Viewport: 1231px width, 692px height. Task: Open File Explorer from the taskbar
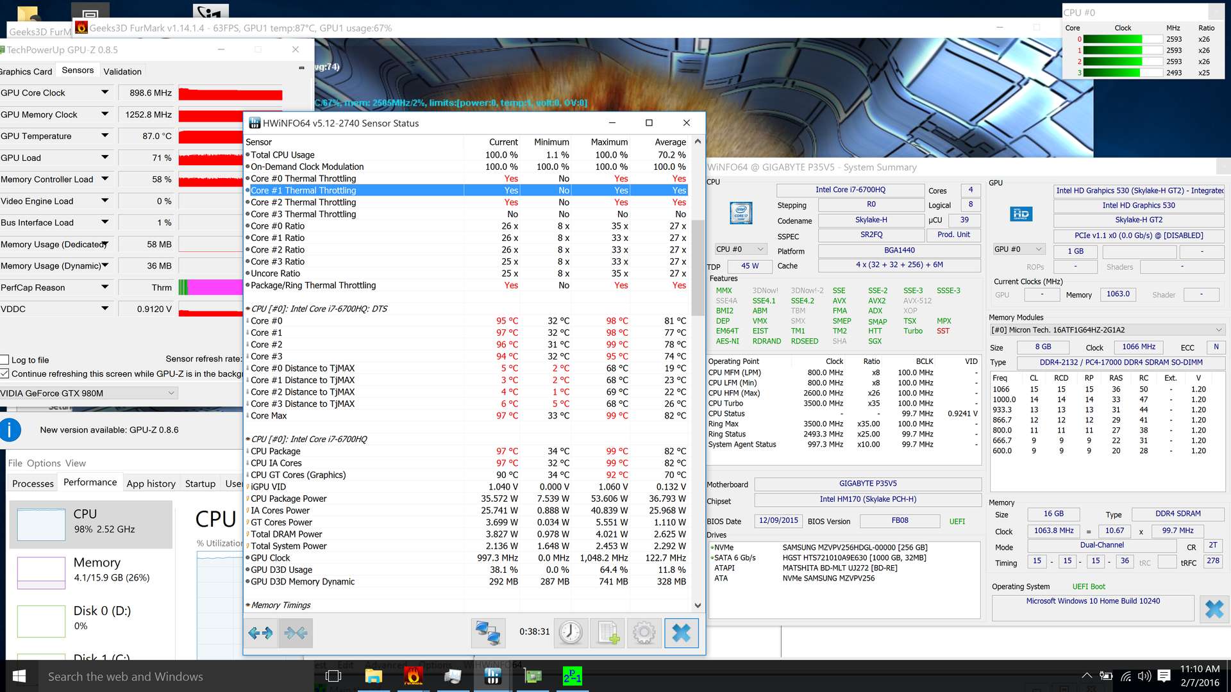(373, 677)
